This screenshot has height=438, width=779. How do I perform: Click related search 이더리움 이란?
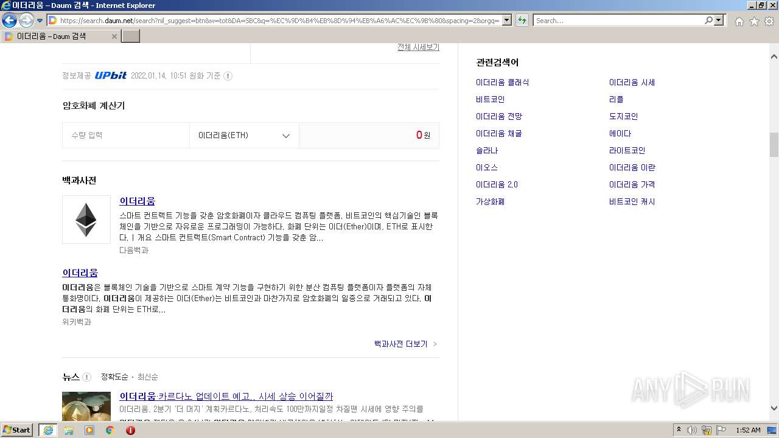click(x=632, y=167)
